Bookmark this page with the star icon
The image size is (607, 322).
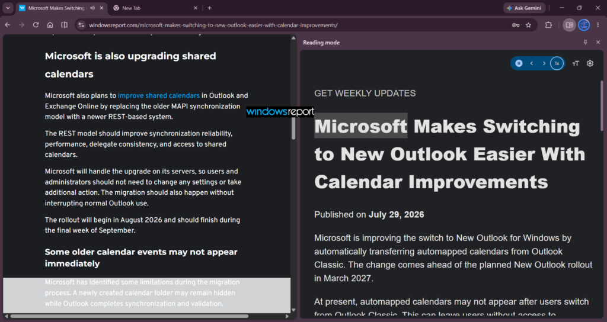coord(528,25)
